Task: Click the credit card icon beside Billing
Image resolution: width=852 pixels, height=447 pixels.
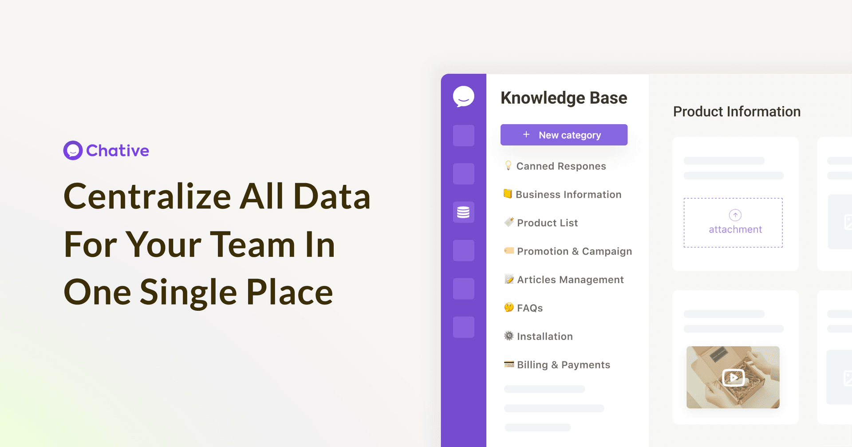Action: pyautogui.click(x=509, y=364)
